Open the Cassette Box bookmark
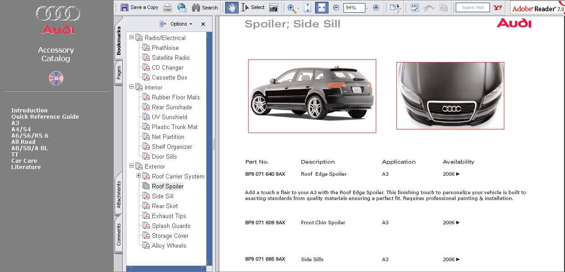 [x=169, y=77]
